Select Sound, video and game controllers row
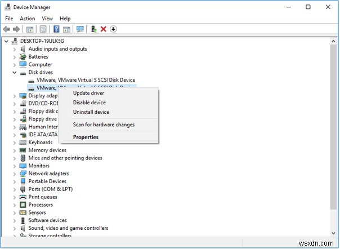Viewport: 340px width, 249px height. [68, 228]
